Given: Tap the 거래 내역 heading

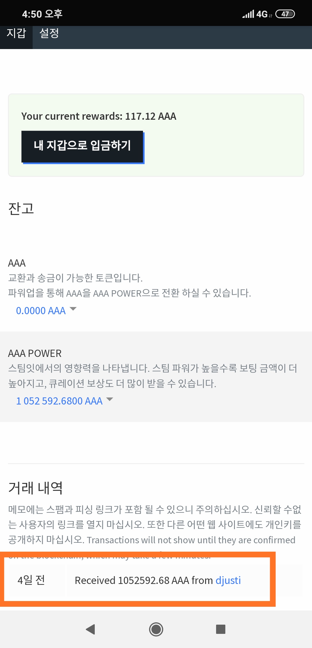Looking at the screenshot, I should [x=36, y=488].
